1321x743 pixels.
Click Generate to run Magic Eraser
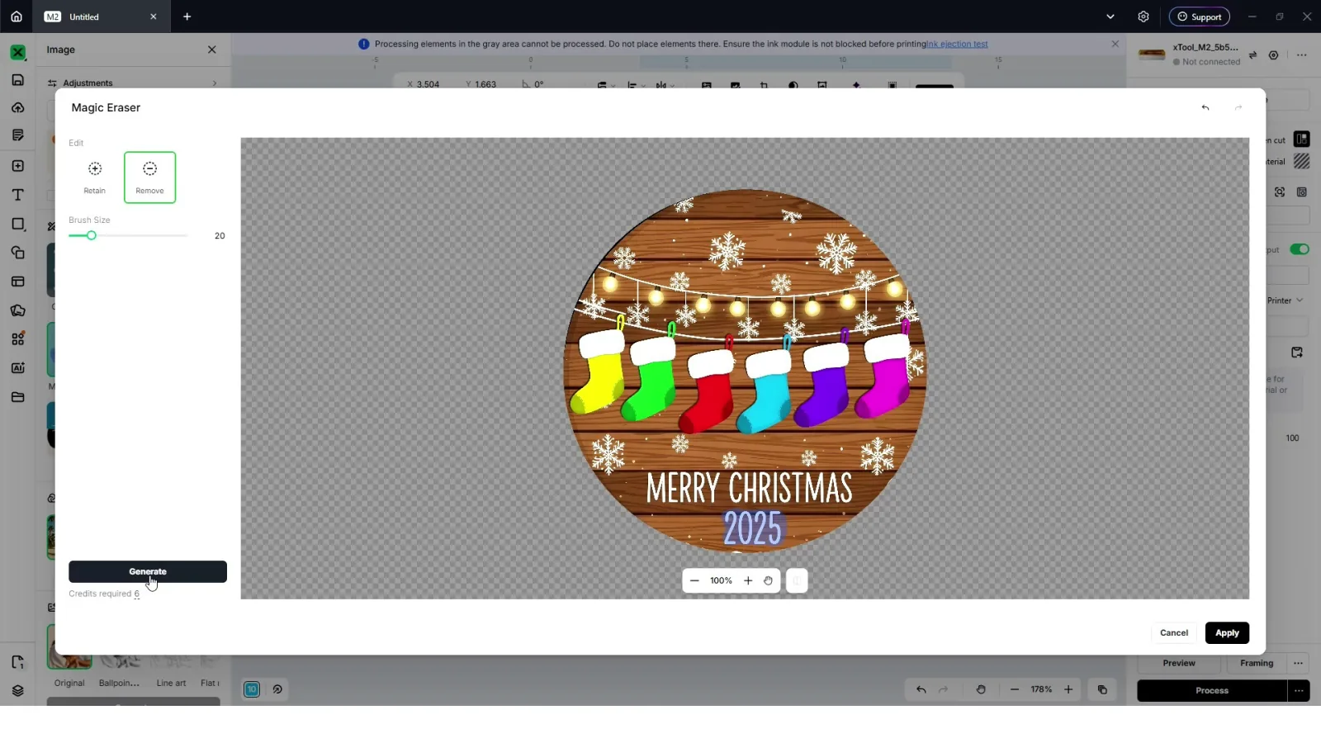[148, 571]
